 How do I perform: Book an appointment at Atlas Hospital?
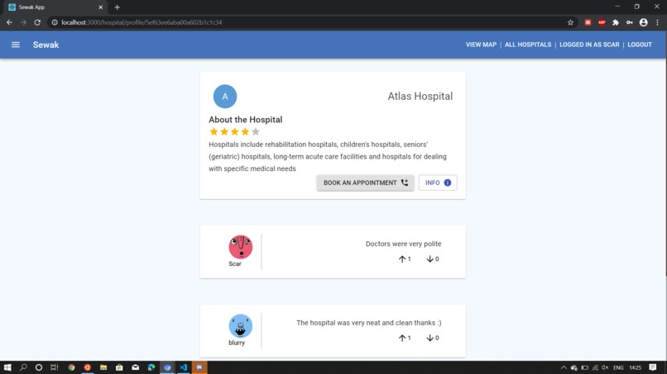coord(366,182)
